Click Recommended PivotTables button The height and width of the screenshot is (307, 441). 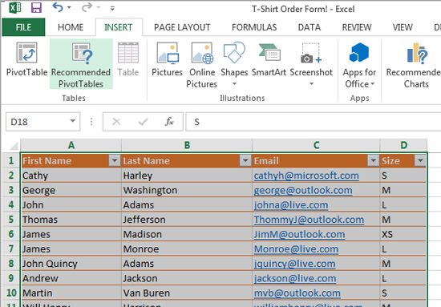[x=81, y=64]
